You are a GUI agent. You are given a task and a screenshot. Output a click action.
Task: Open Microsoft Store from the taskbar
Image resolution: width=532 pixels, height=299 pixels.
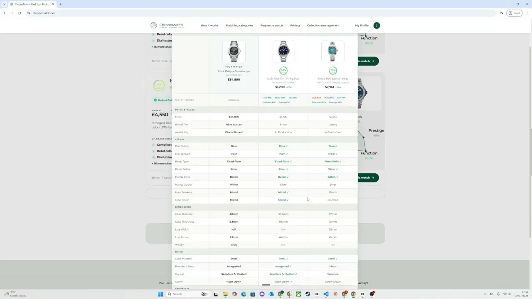click(253, 294)
